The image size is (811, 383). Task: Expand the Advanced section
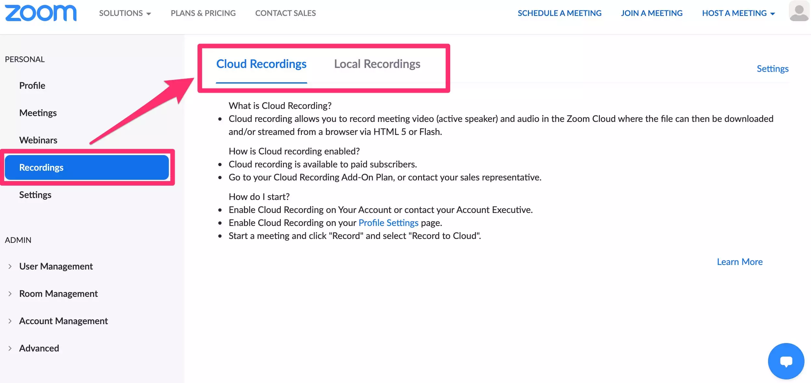10,348
